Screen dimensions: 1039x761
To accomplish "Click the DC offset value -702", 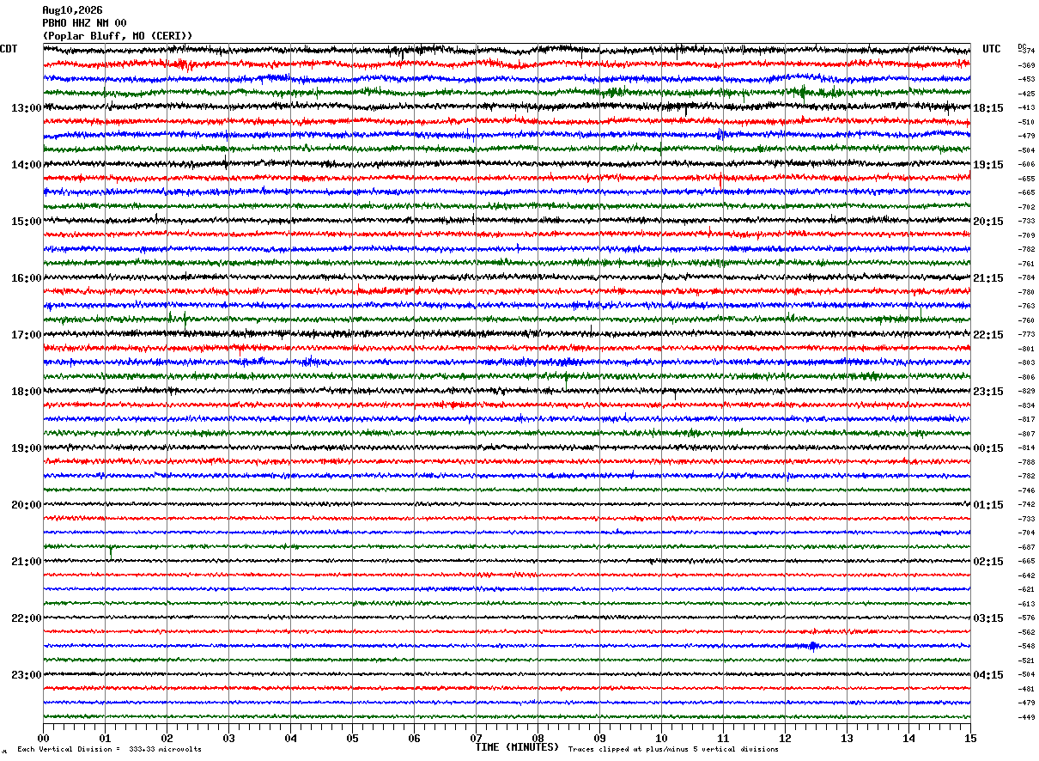I will pyautogui.click(x=1026, y=207).
